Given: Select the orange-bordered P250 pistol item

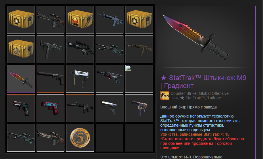Looking at the screenshot, I should (21, 108).
